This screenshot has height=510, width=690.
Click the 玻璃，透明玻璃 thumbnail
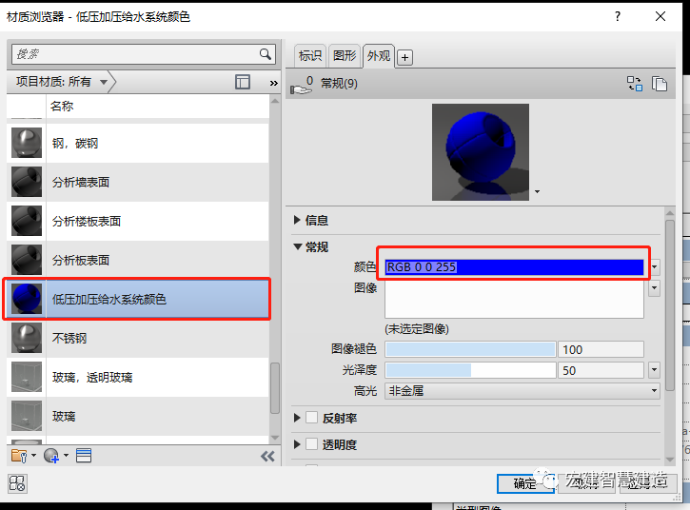tap(27, 377)
